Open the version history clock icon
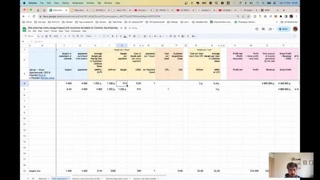320x180 pixels. 256,29
